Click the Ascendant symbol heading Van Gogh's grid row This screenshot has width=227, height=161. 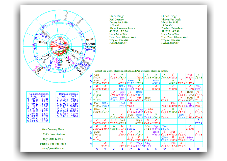click(91, 139)
